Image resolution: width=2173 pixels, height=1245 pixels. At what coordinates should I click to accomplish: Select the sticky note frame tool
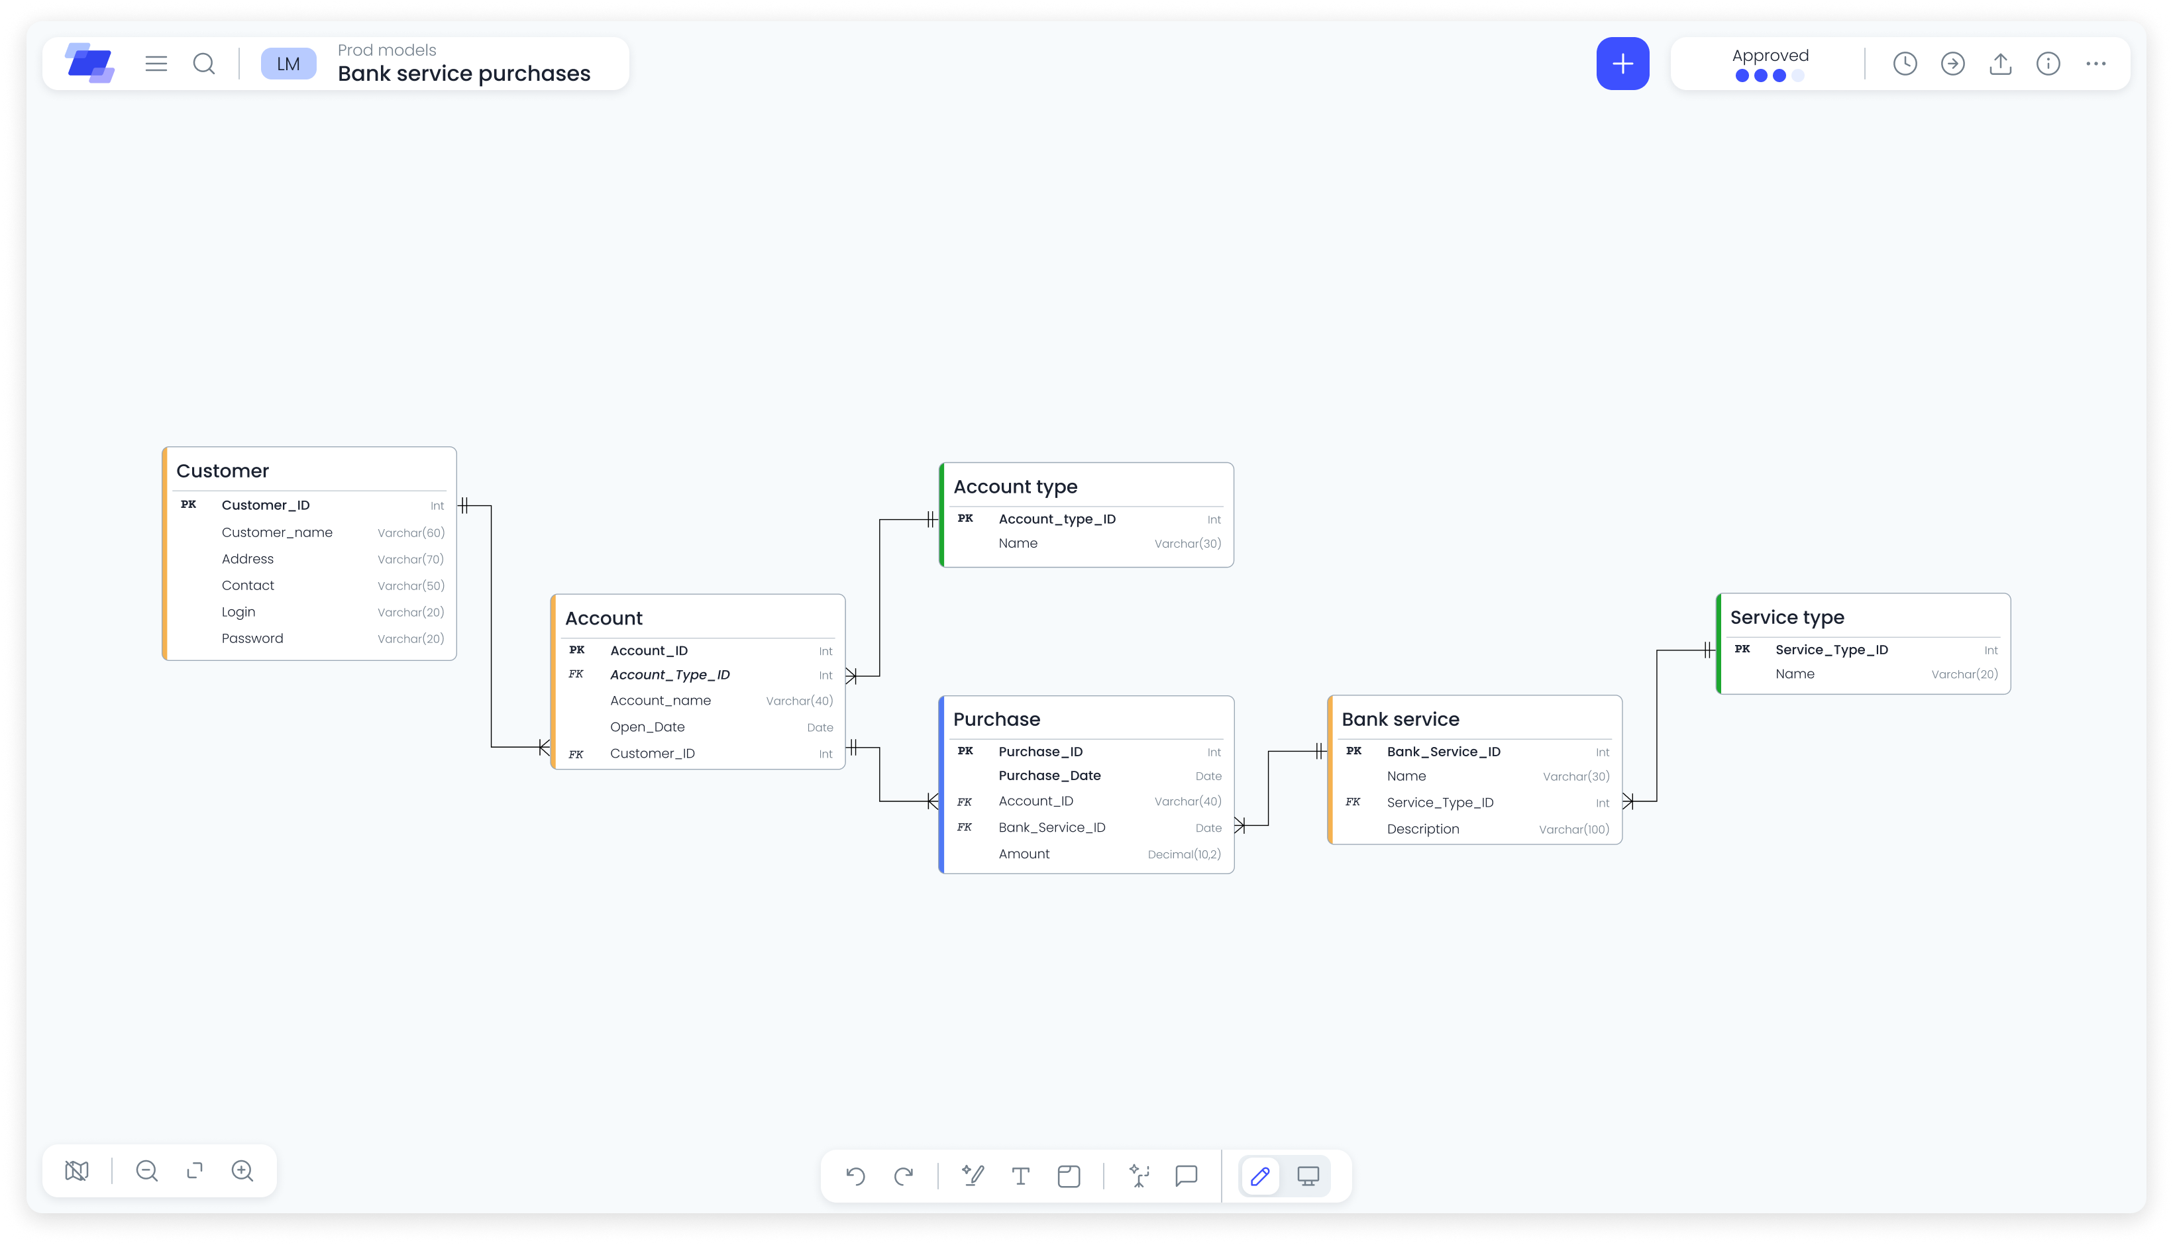[x=1069, y=1175]
